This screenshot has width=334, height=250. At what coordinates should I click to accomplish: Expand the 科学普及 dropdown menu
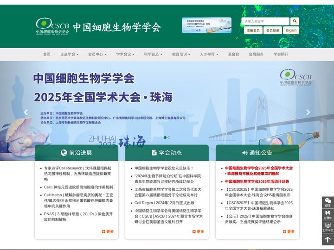point(153,55)
